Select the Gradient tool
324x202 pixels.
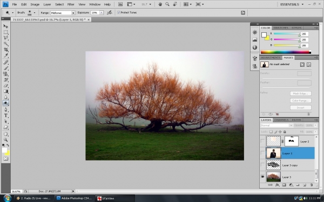coord(5,92)
